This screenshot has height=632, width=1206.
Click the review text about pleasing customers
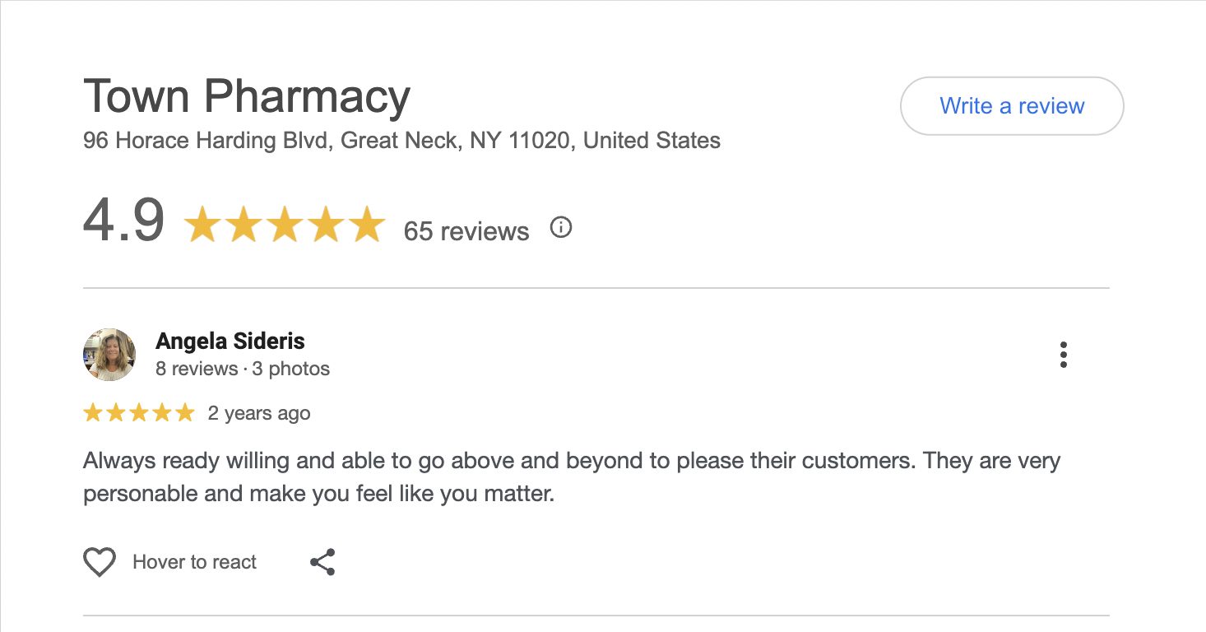tap(571, 477)
